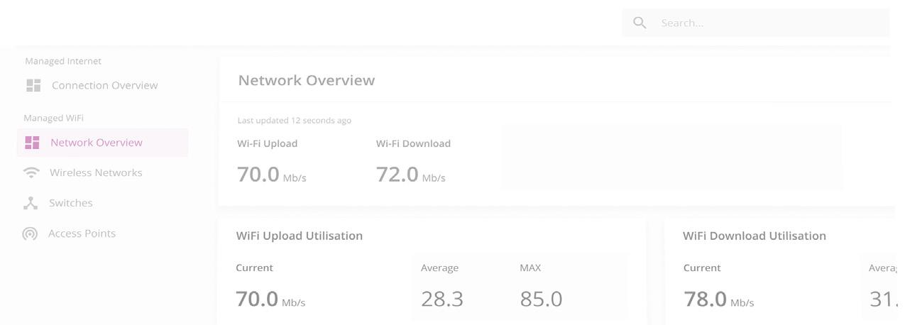Click the Managed Internet section header
Viewport: 905px width, 325px height.
pos(63,61)
